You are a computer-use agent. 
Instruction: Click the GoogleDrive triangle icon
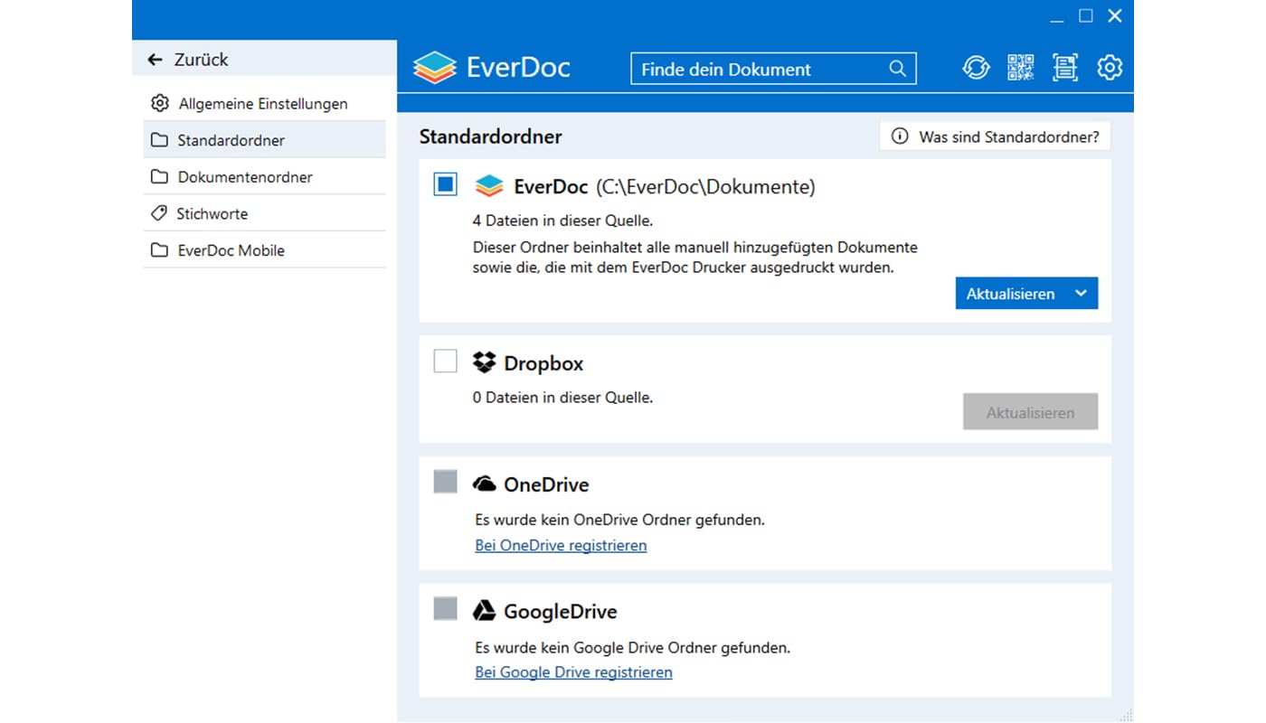tap(485, 611)
